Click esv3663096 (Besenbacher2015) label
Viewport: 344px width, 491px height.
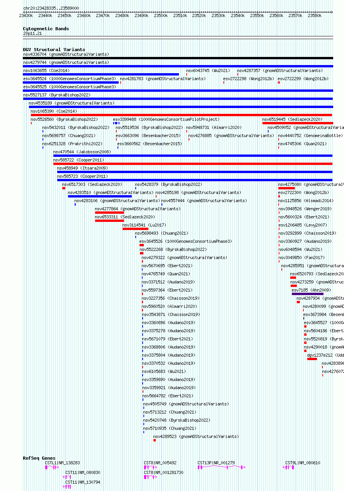click(148, 136)
